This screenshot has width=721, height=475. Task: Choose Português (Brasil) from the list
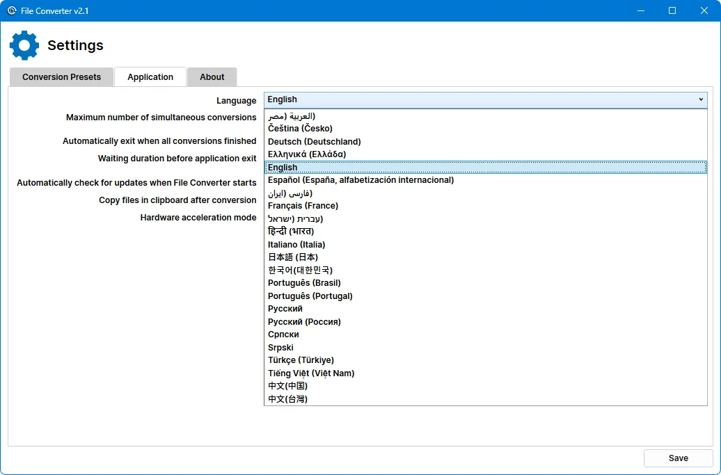click(304, 283)
